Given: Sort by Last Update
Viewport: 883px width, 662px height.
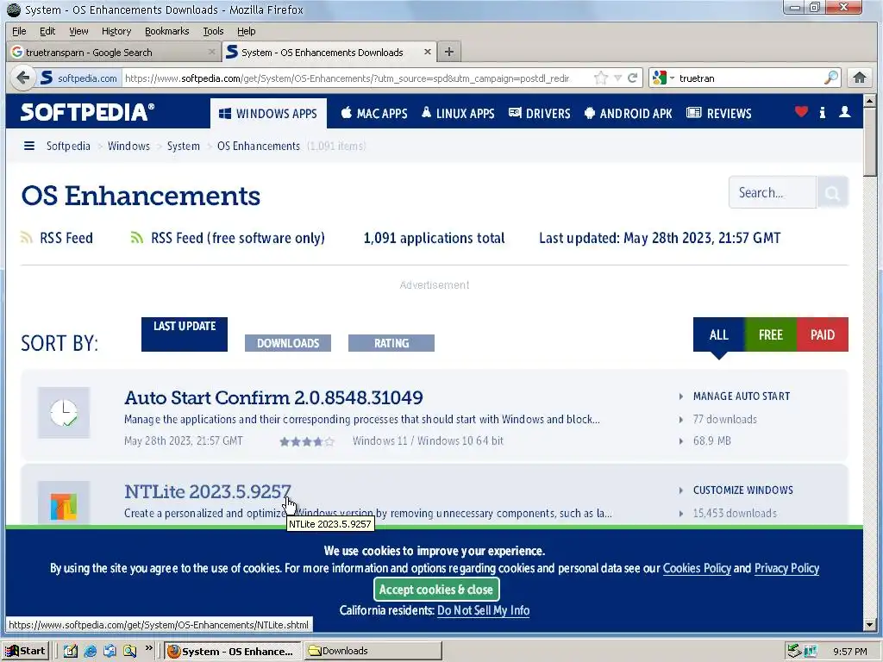Looking at the screenshot, I should click(185, 334).
